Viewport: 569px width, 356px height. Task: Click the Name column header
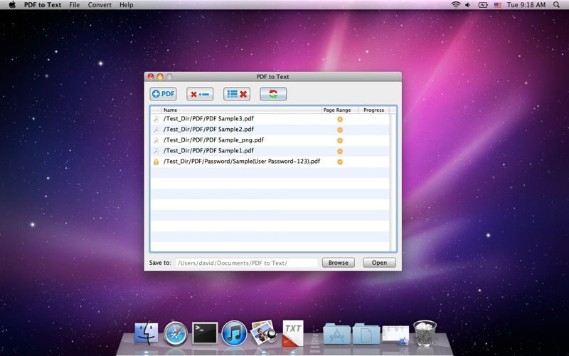pos(241,110)
